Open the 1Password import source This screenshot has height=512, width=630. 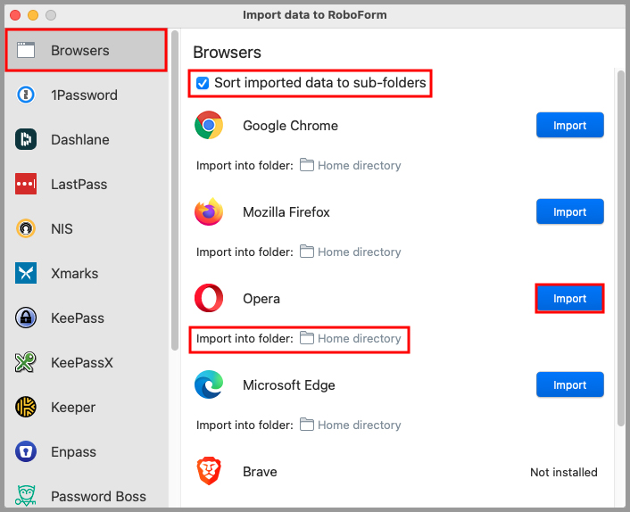coord(86,95)
